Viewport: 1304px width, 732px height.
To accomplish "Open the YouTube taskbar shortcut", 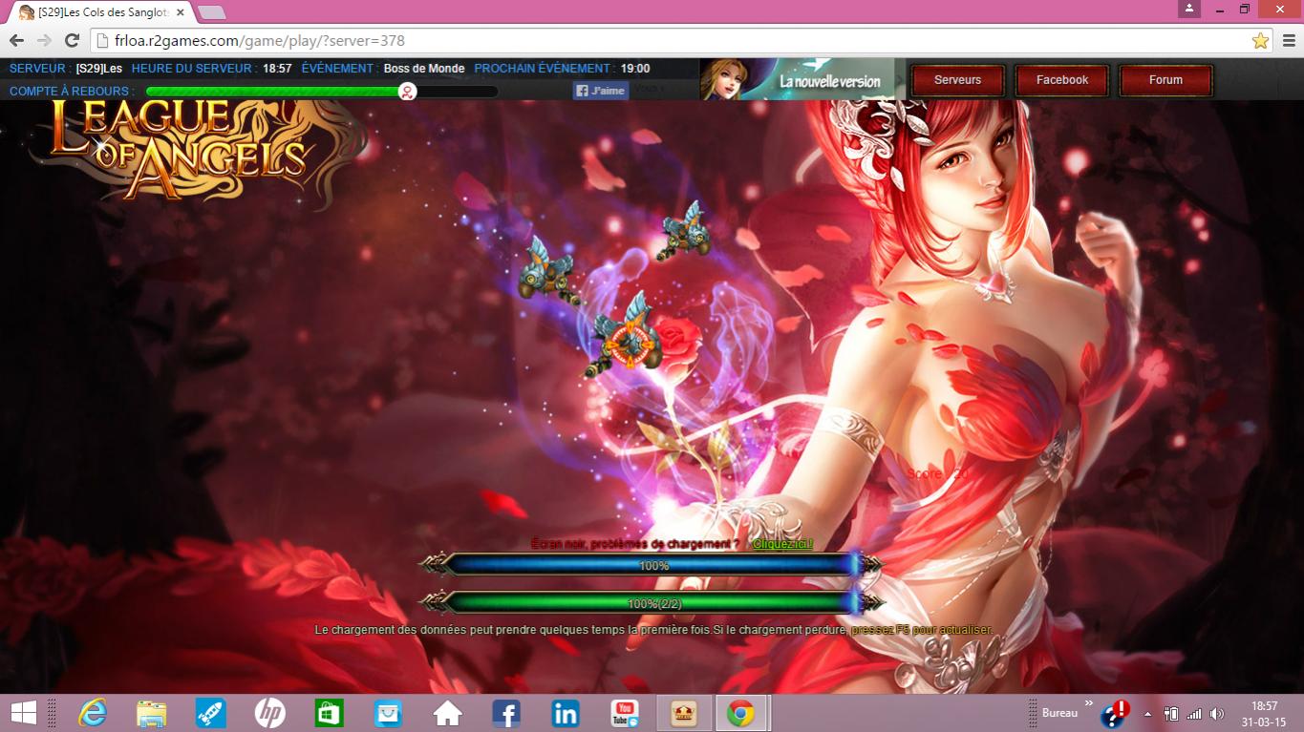I will (625, 713).
